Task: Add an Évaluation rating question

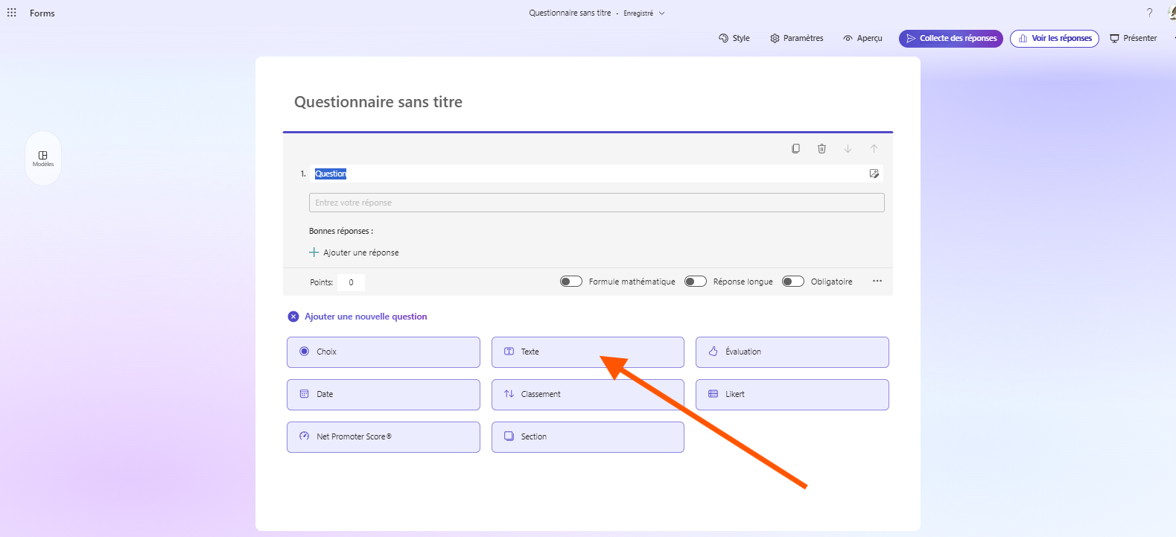Action: click(792, 352)
